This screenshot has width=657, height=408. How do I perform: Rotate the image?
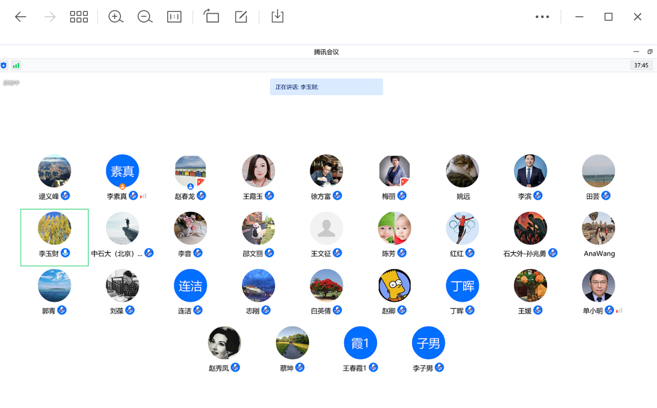pos(212,17)
